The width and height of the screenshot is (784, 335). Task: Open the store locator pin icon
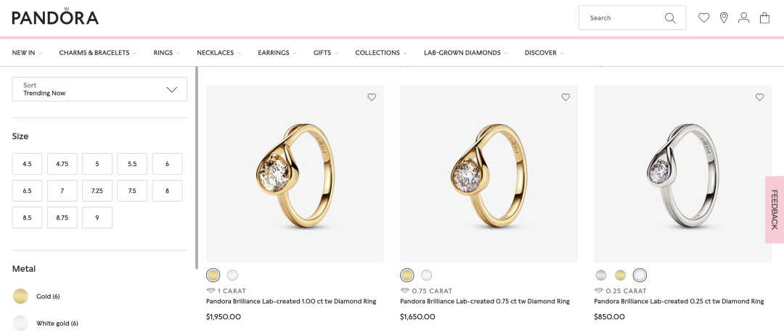coord(724,18)
